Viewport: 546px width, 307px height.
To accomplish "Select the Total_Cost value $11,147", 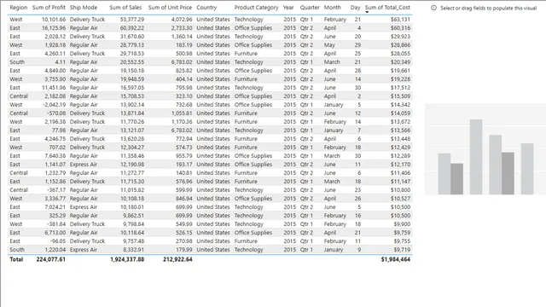I will (400, 182).
